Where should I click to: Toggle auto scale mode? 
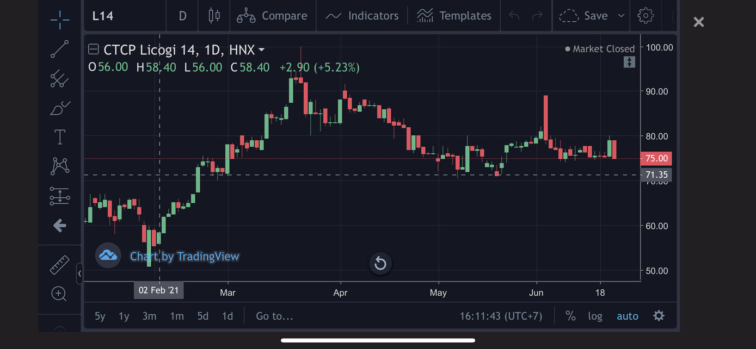627,316
